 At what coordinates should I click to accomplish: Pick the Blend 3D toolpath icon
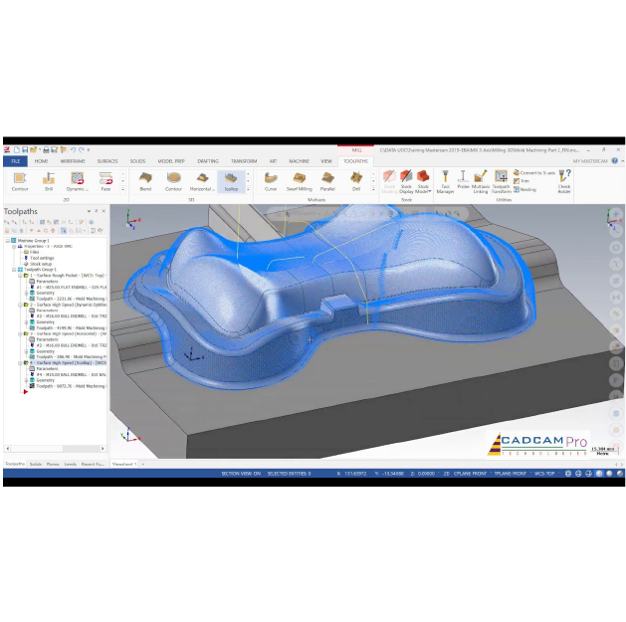click(145, 182)
